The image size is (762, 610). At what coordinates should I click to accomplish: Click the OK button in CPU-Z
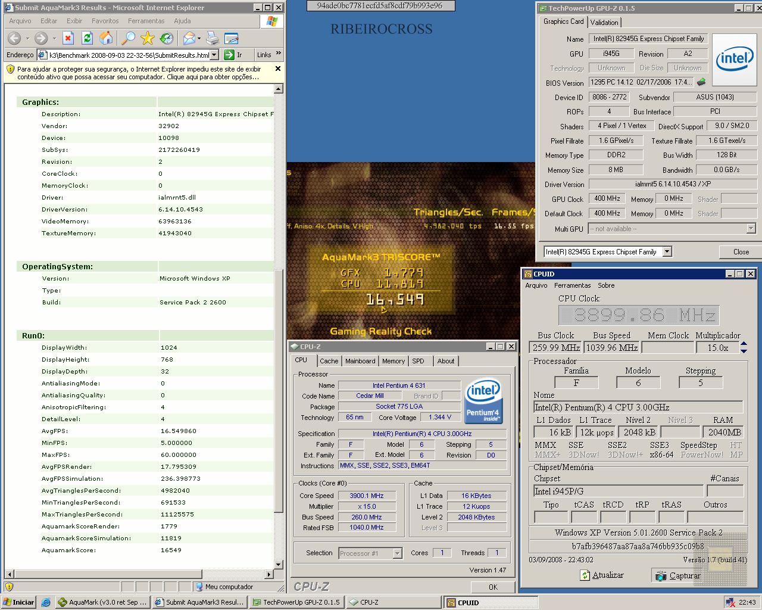tap(493, 587)
